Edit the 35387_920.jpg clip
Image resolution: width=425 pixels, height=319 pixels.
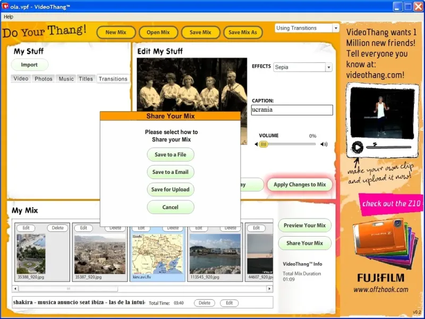pyautogui.click(x=83, y=228)
